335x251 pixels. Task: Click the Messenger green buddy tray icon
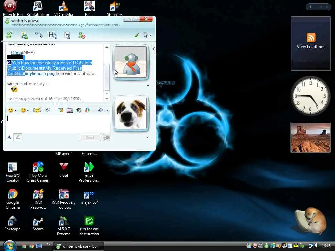266,246
